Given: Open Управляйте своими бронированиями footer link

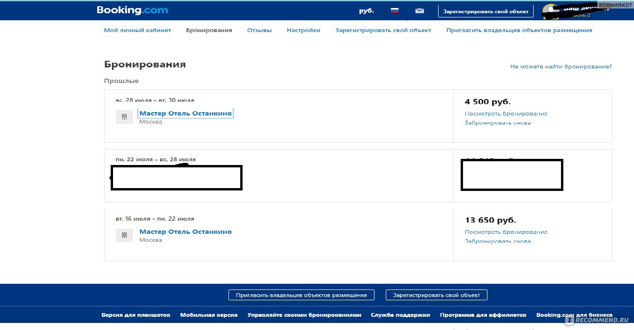Looking at the screenshot, I should point(304,315).
